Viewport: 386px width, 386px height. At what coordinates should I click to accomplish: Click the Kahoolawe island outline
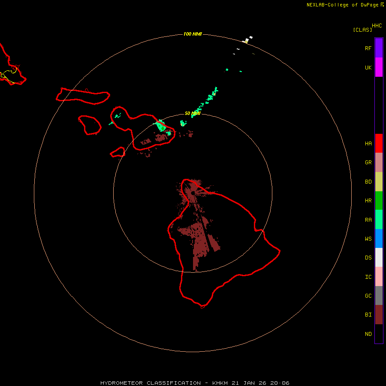[x=118, y=152]
